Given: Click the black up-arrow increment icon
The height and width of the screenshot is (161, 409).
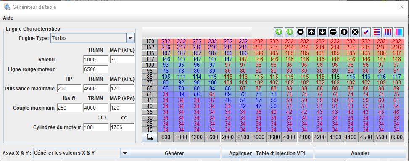Looking at the screenshot, I should [311, 32].
